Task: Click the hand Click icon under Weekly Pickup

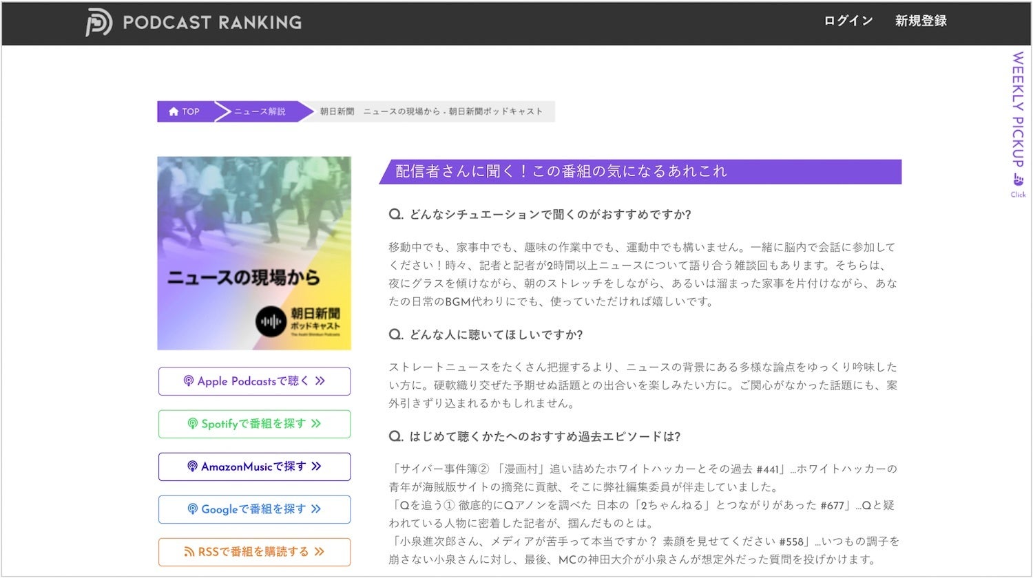Action: [x=1018, y=180]
